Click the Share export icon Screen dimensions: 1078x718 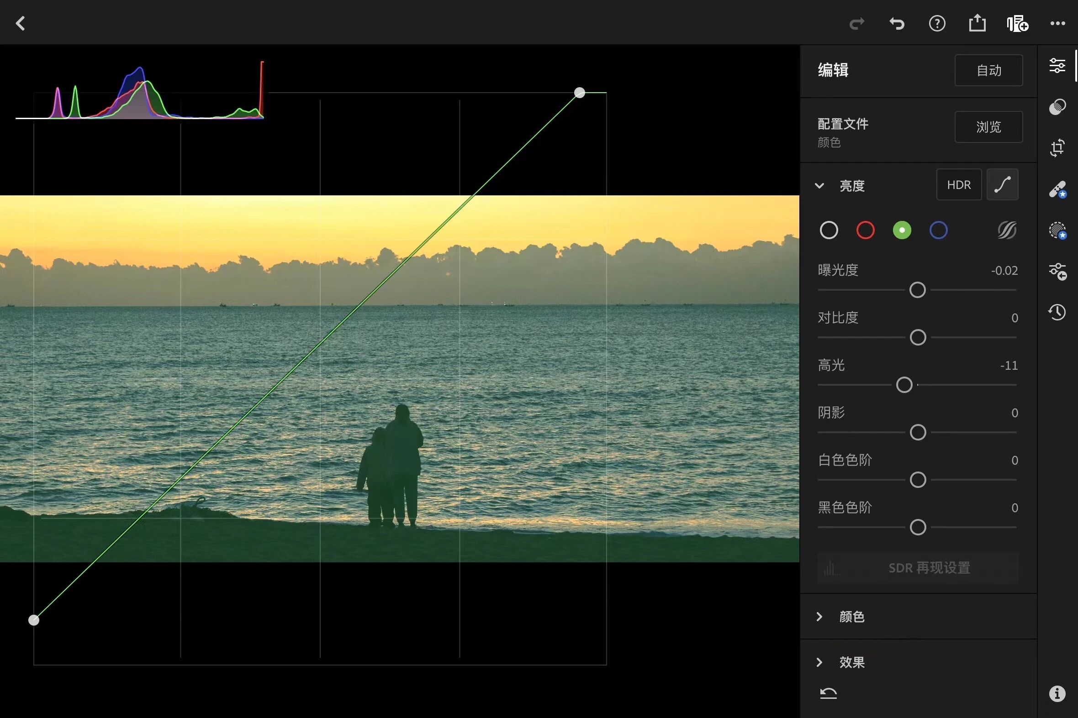(x=977, y=23)
